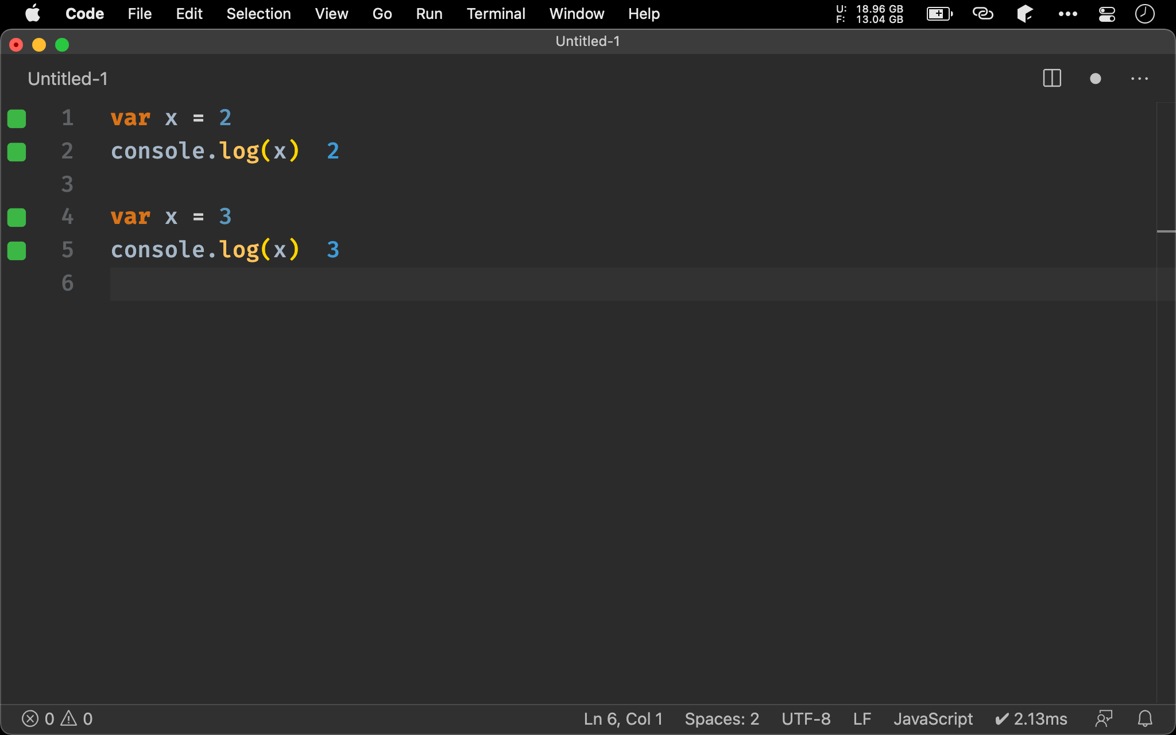Open the Help menu
Image resolution: width=1176 pixels, height=735 pixels.
pos(644,14)
